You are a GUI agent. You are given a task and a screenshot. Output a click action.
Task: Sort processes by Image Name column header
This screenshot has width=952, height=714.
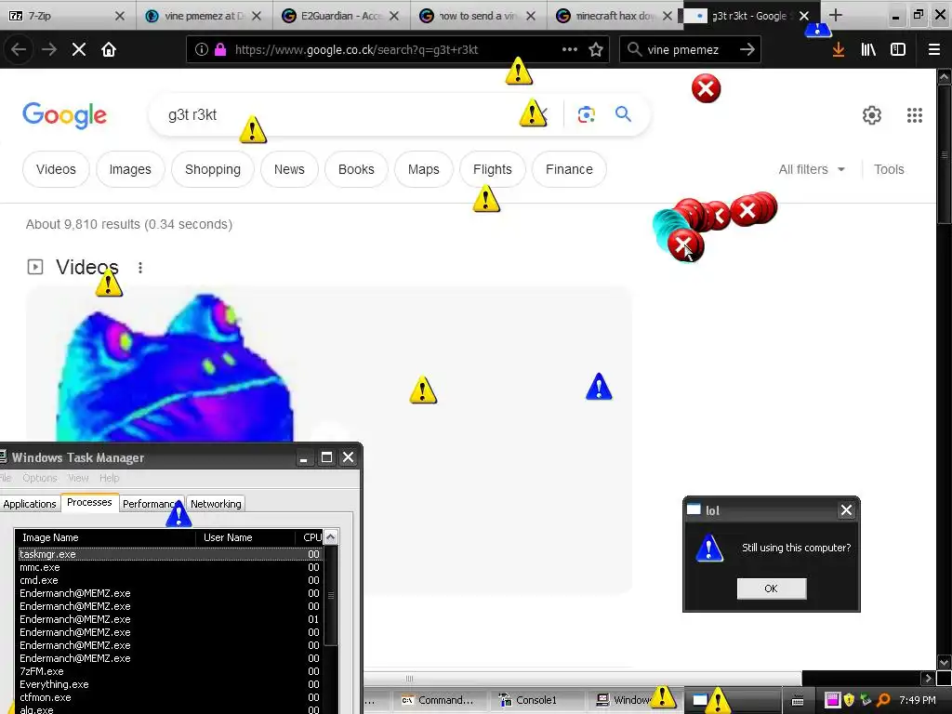coord(106,537)
